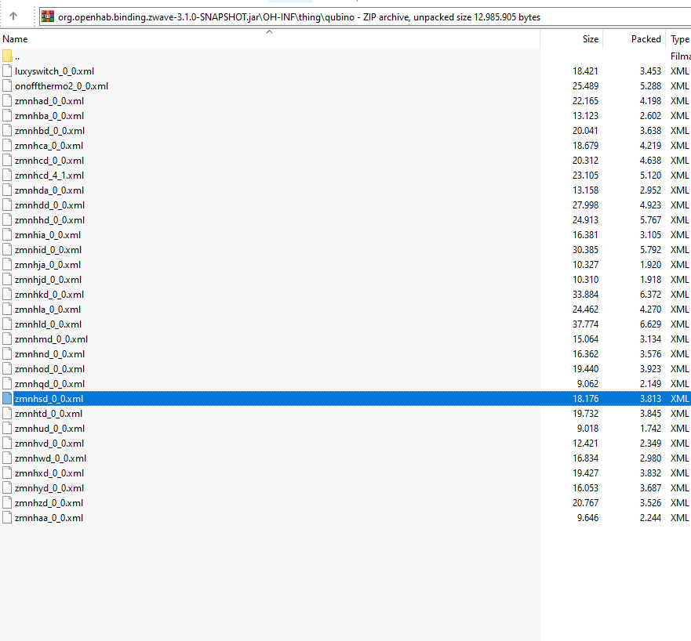Select file name zmnhyd_0_0.xml
Viewport: 691px width, 641px height.
[x=49, y=488]
